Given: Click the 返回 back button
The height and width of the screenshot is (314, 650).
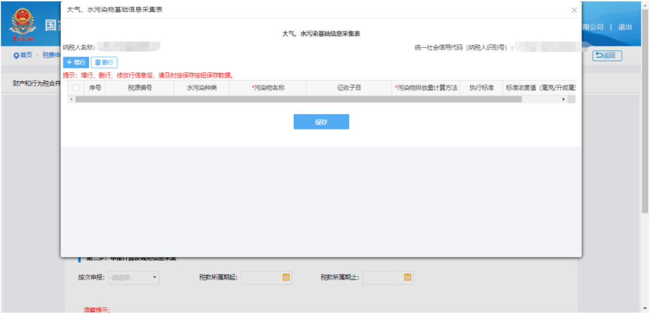Looking at the screenshot, I should pos(607,55).
